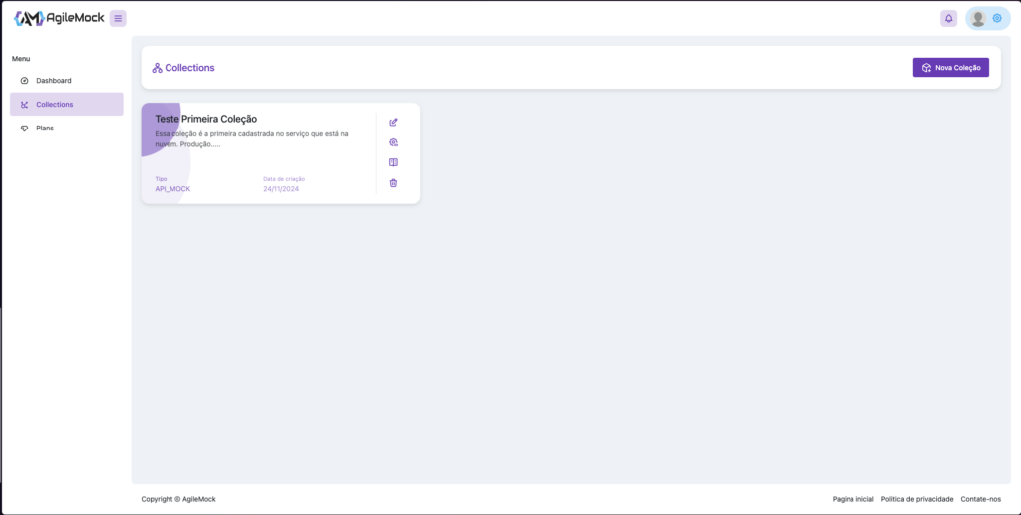The height and width of the screenshot is (515, 1021).
Task: Toggle the sidebar hamburger menu
Action: click(x=118, y=18)
